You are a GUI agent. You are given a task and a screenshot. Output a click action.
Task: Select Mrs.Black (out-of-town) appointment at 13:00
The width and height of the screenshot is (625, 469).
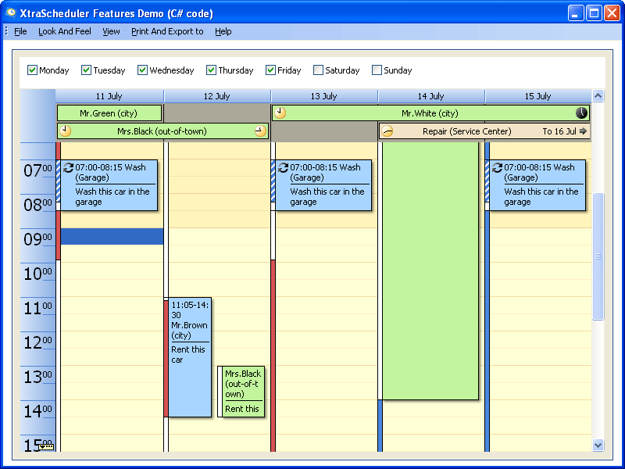[243, 392]
